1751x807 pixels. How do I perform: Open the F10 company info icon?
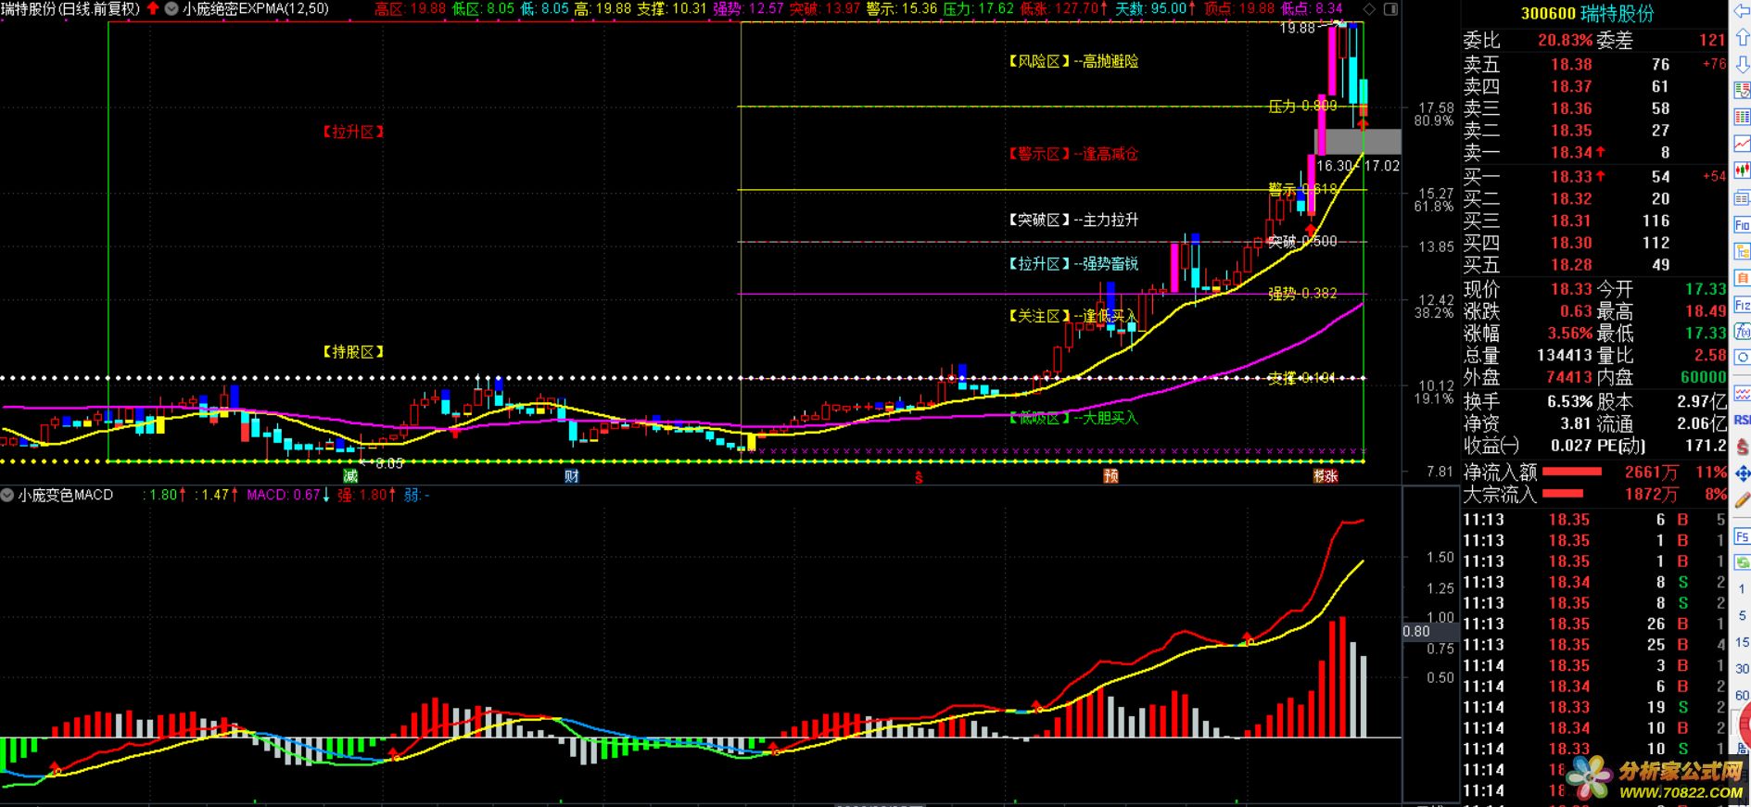point(1742,225)
